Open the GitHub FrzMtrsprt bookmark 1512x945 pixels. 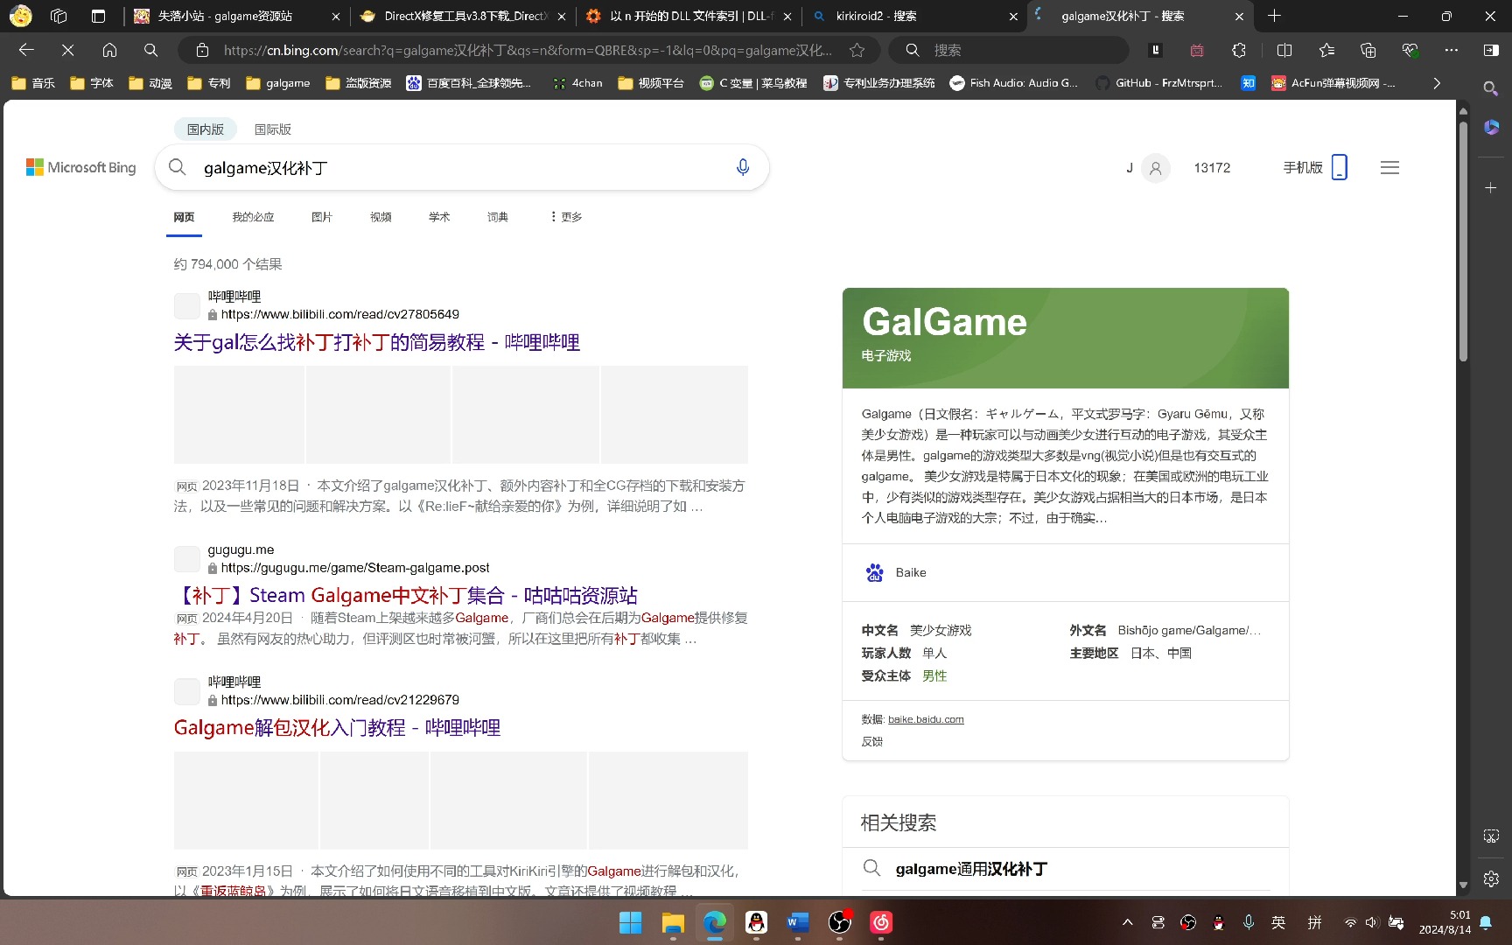tap(1158, 83)
